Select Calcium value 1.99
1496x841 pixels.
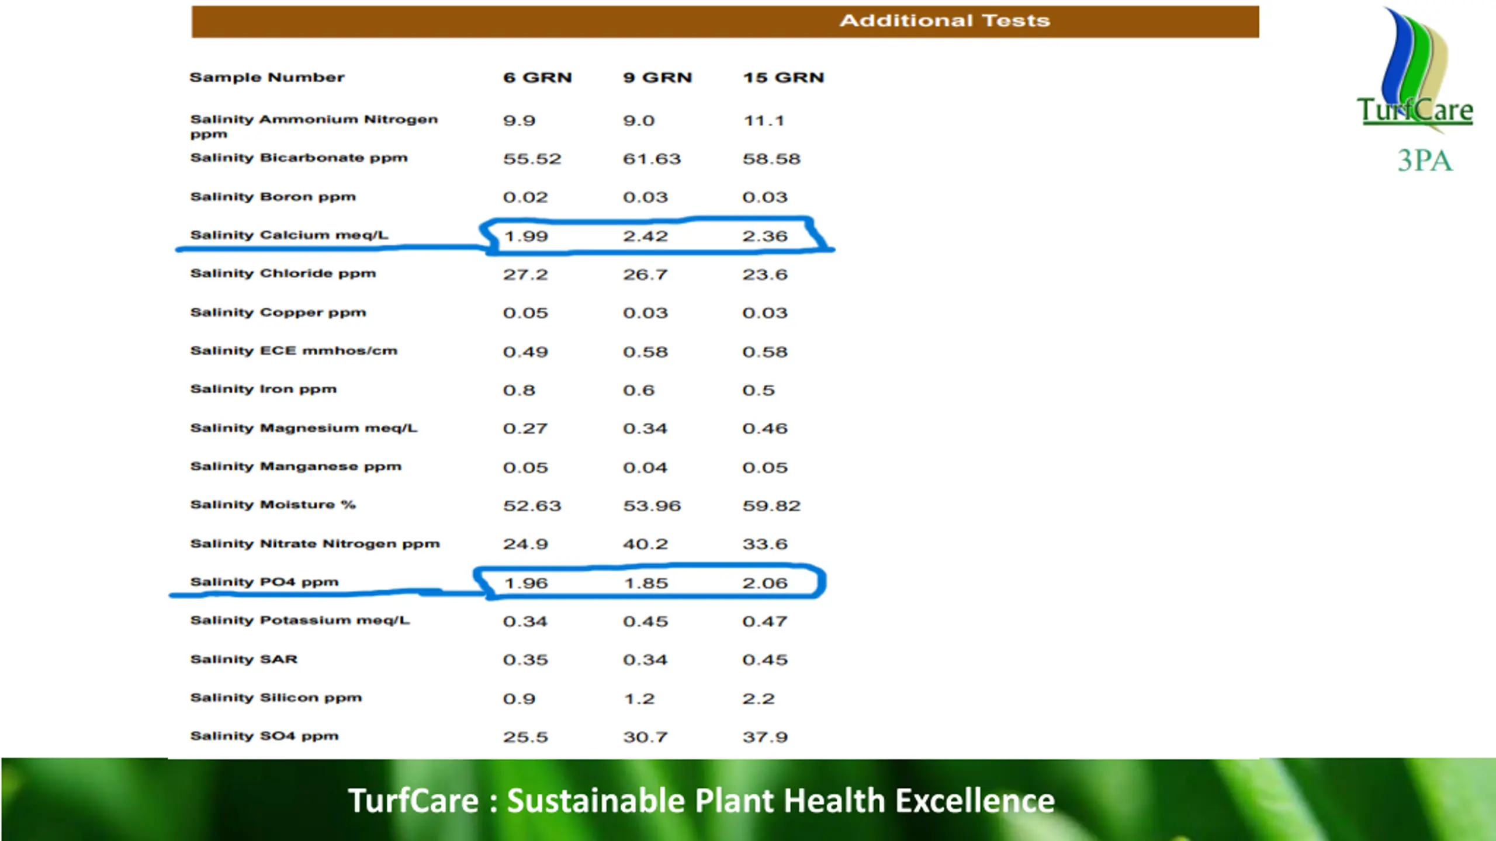[526, 237]
